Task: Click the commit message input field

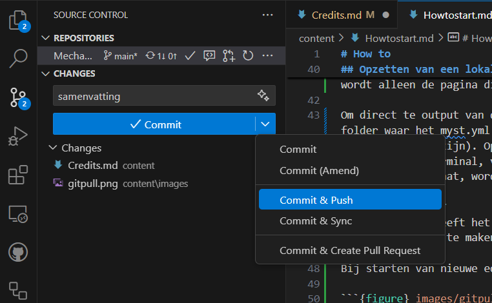Action: click(164, 95)
